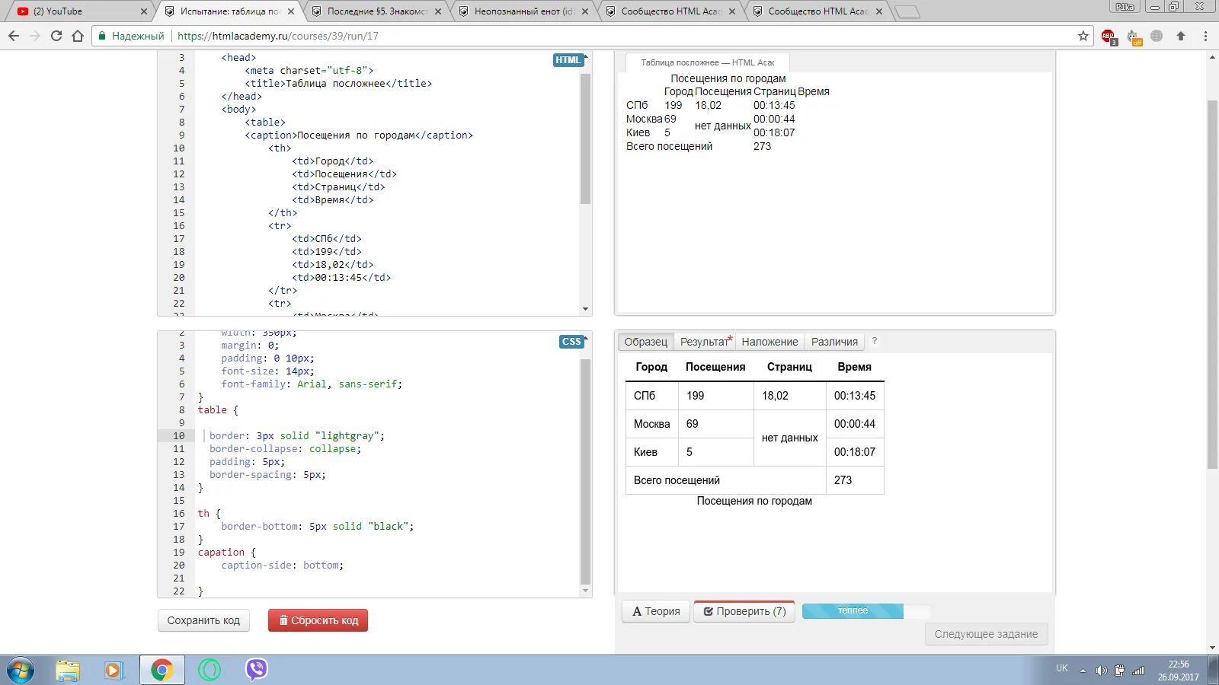Image resolution: width=1219 pixels, height=685 pixels.
Task: Click the page main vertical scrollbar
Action: 1213,285
